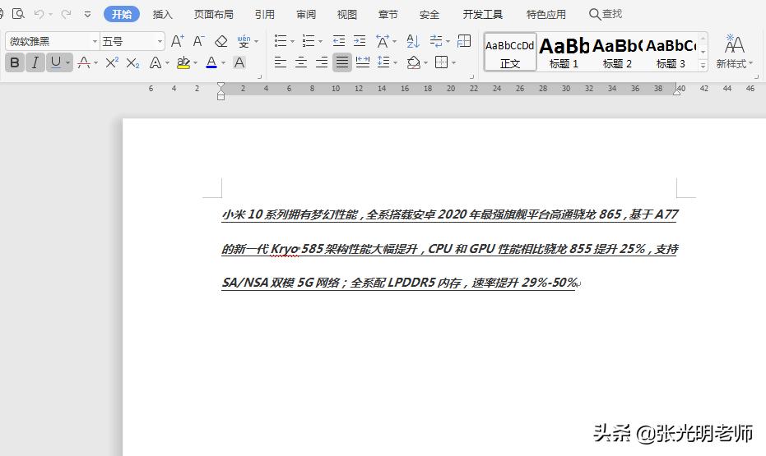Image resolution: width=766 pixels, height=456 pixels.
Task: Open print preview icon
Action: click(x=18, y=14)
